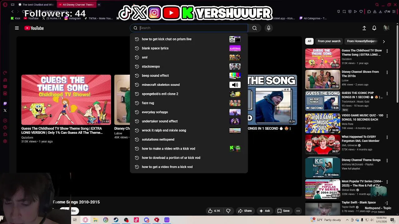Click the Share button under the video
399x224 pixels.
[x=245, y=211]
